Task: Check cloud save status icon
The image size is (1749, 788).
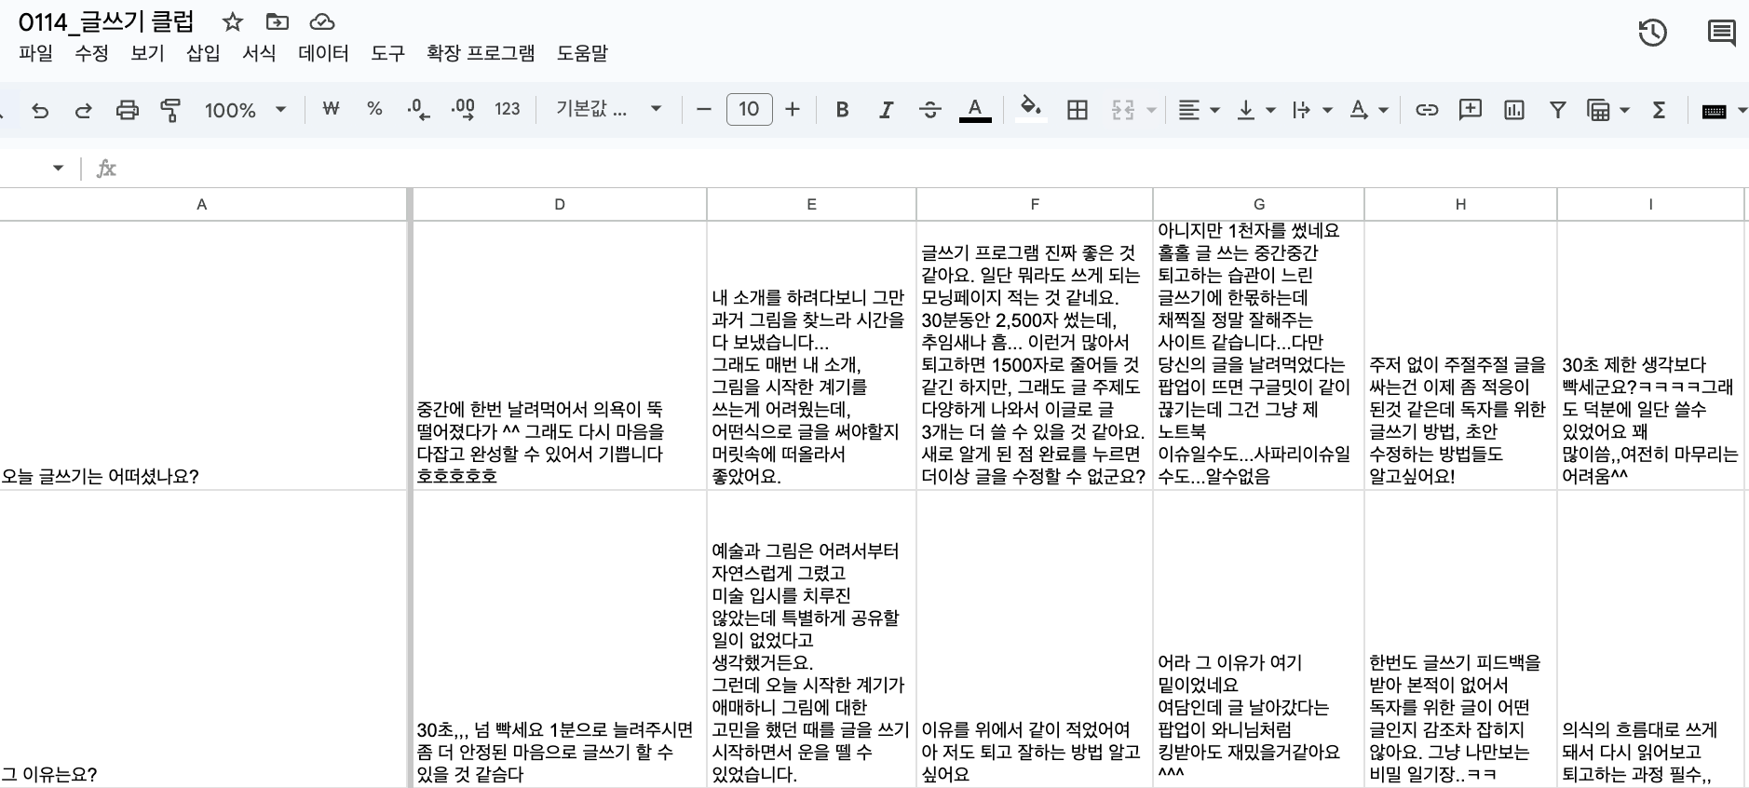Action: pyautogui.click(x=321, y=21)
